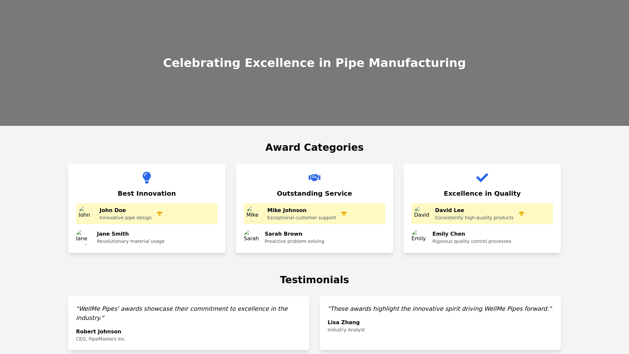Select the Jane Smith nominee name
Screen dimensions: 629x354
(x=113, y=234)
